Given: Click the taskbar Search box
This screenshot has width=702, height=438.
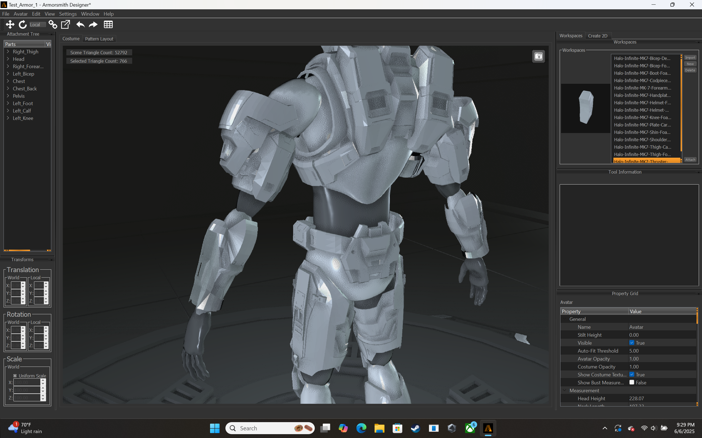Looking at the screenshot, I should pyautogui.click(x=270, y=428).
